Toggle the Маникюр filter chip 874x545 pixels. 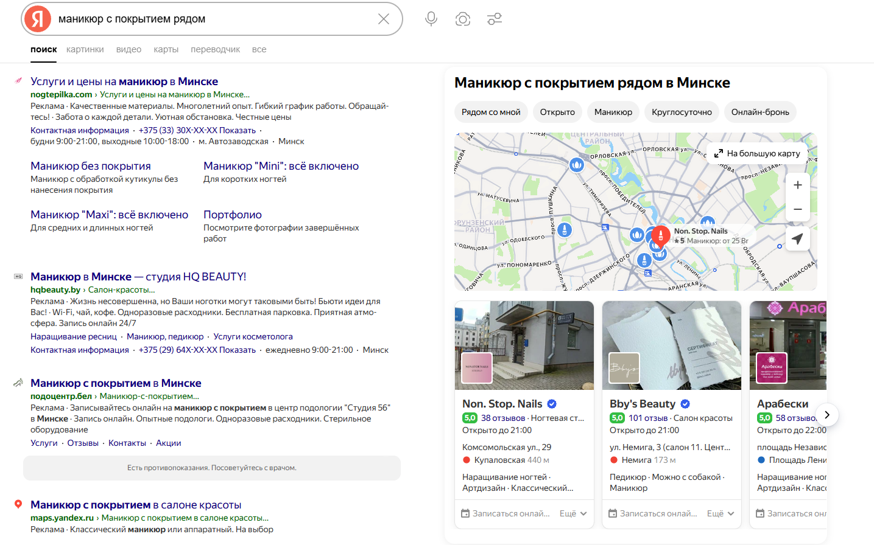pyautogui.click(x=613, y=112)
